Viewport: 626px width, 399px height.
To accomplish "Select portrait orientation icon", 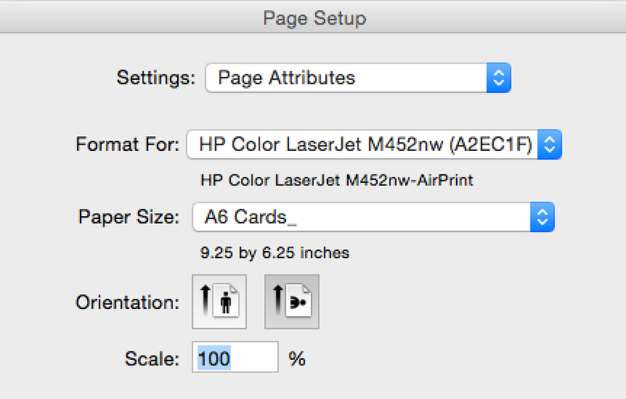I will [219, 302].
